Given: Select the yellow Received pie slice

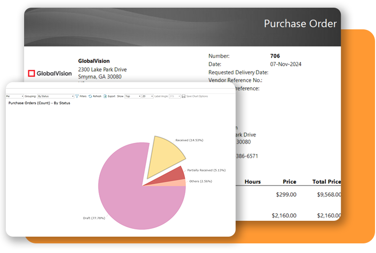Looking at the screenshot, I should click(166, 154).
